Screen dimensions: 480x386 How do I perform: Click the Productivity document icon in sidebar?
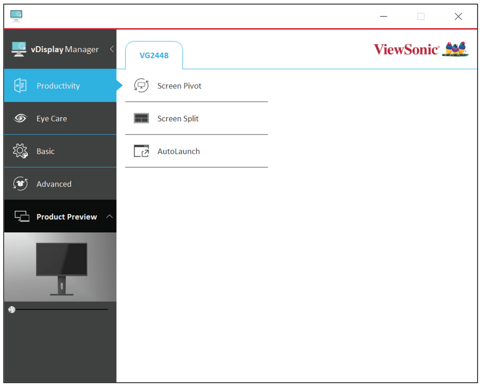click(x=21, y=85)
